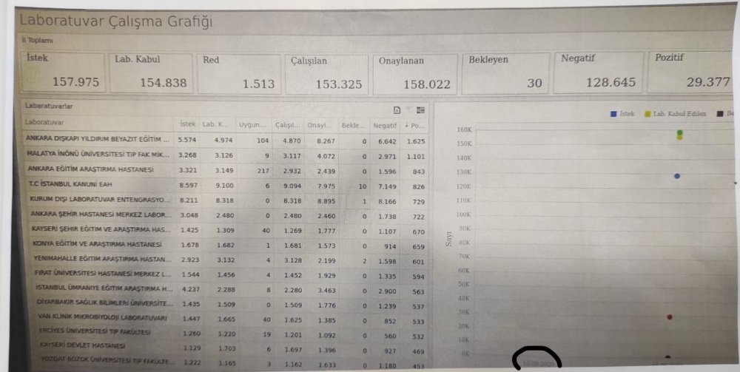The image size is (740, 372).
Task: Click the green data point near 160K
Action: [x=679, y=132]
